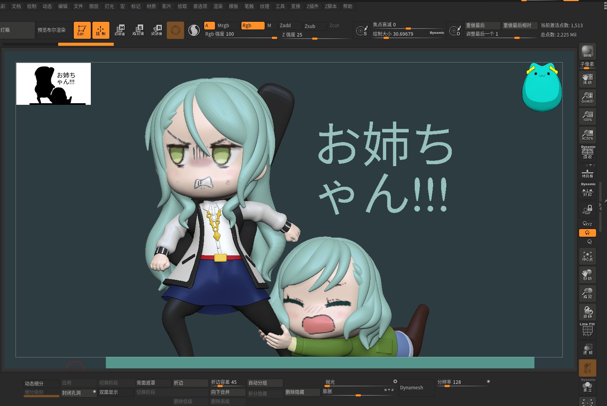The image size is (607, 406).
Task: Select the 缩放轴 scale tool
Action: tap(138, 30)
